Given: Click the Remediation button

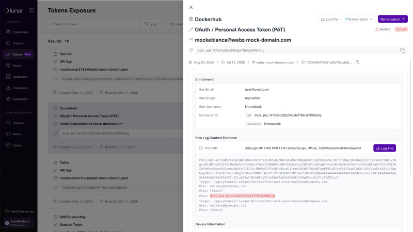Looking at the screenshot, I should point(393,19).
